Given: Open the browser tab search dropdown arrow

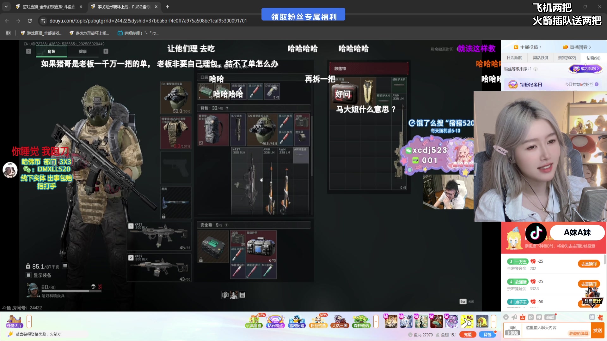Looking at the screenshot, I should [6, 7].
